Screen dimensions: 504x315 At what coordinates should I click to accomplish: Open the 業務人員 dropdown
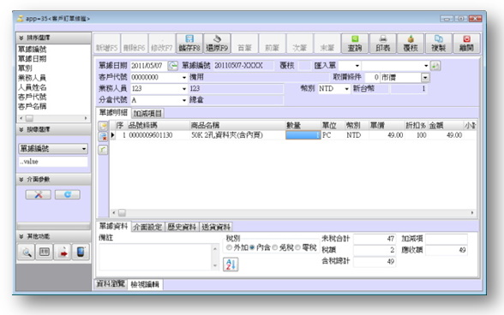(184, 89)
